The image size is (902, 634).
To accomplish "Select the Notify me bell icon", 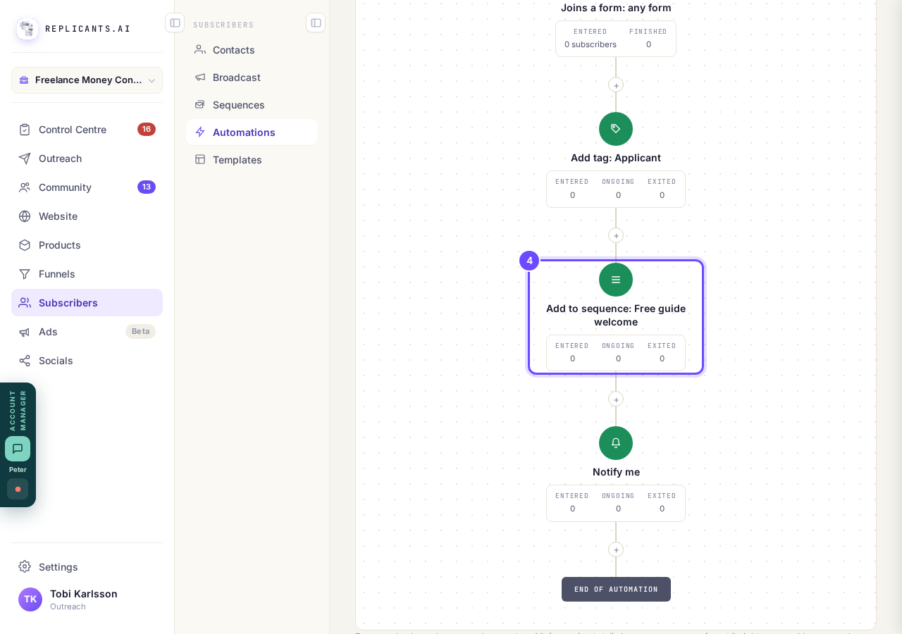I will (616, 443).
